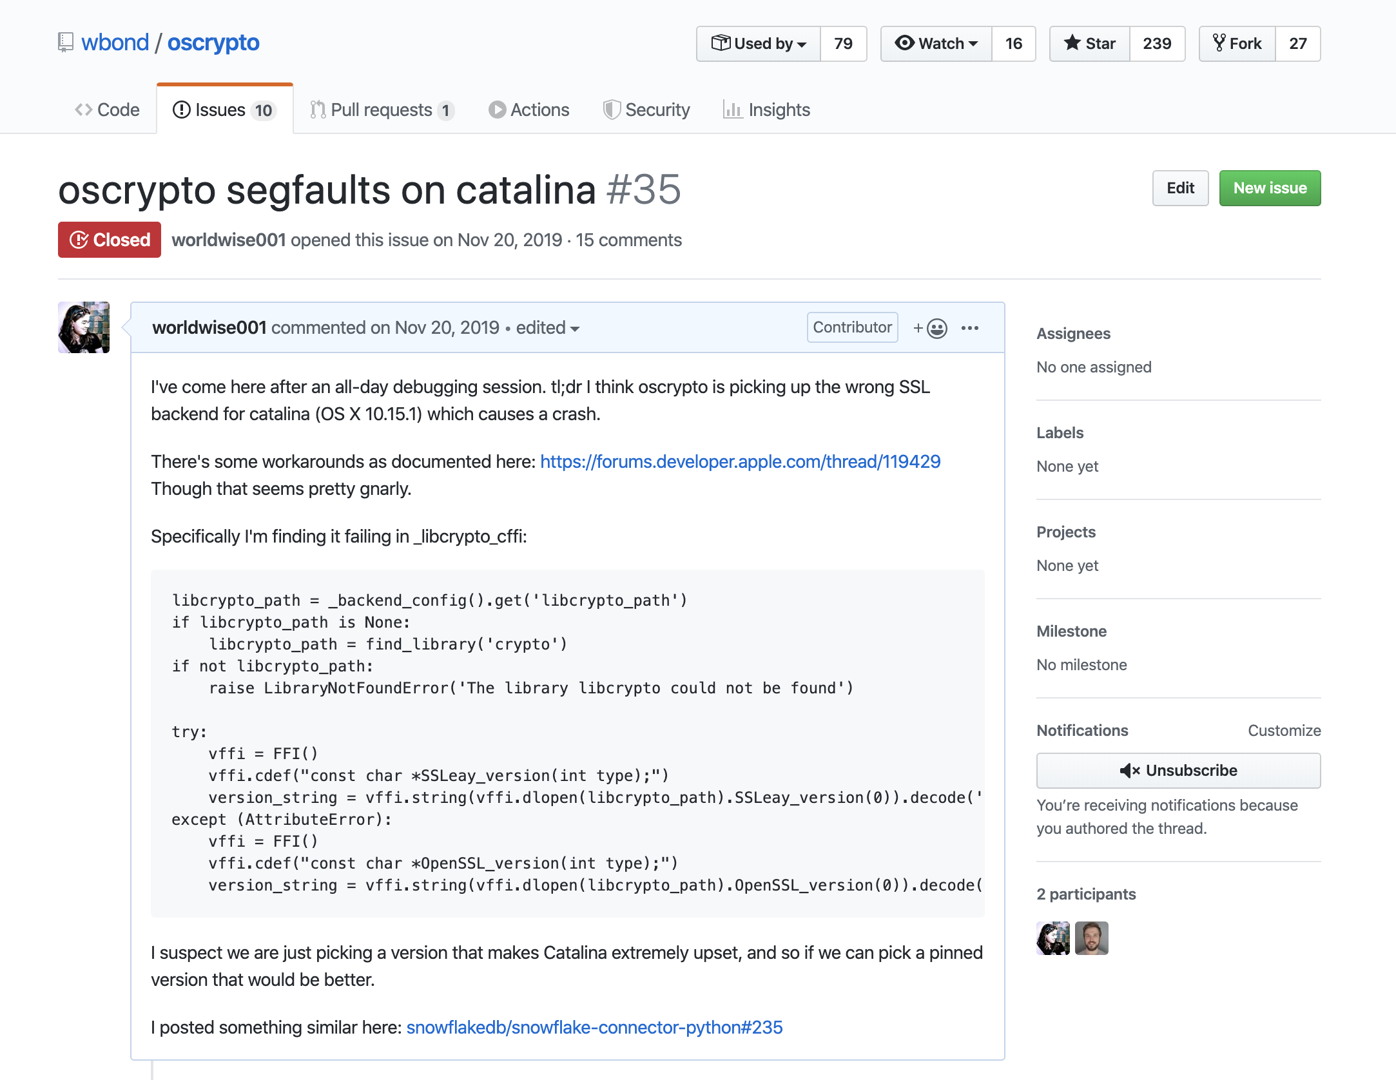The image size is (1396, 1080).
Task: Open the wbond owner link
Action: click(x=115, y=43)
